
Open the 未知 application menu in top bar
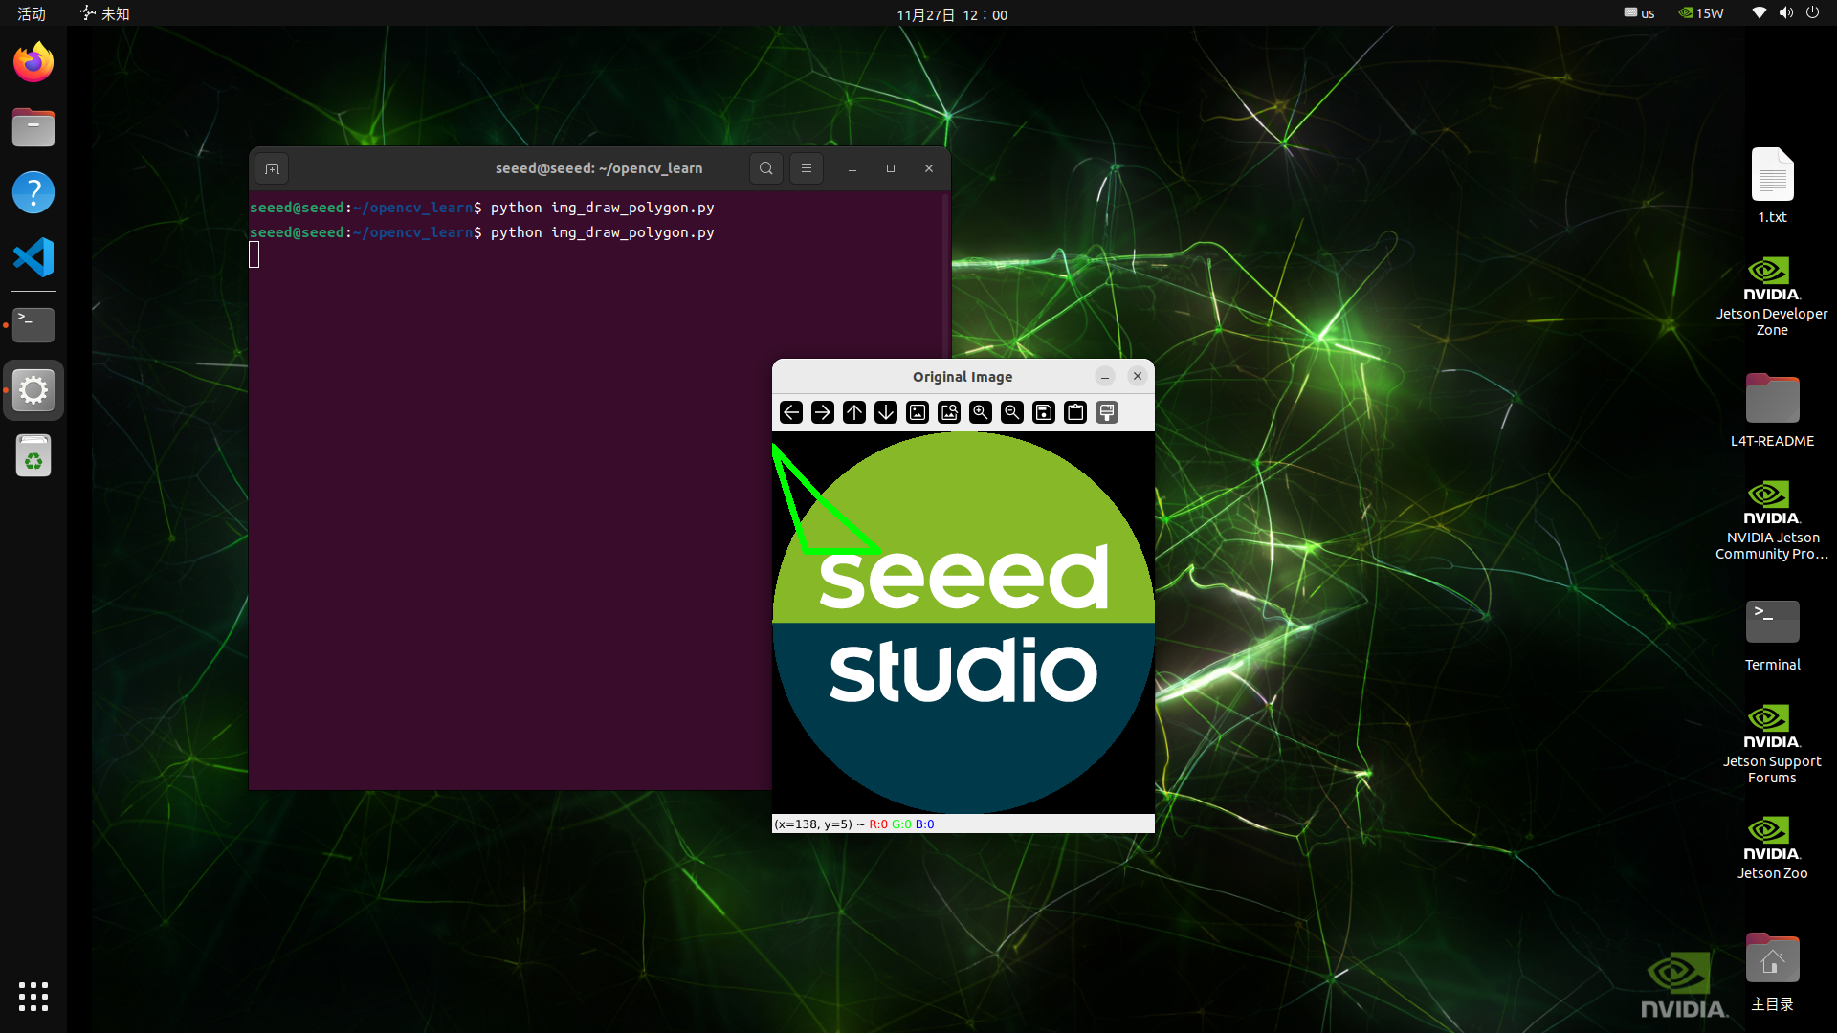click(105, 13)
